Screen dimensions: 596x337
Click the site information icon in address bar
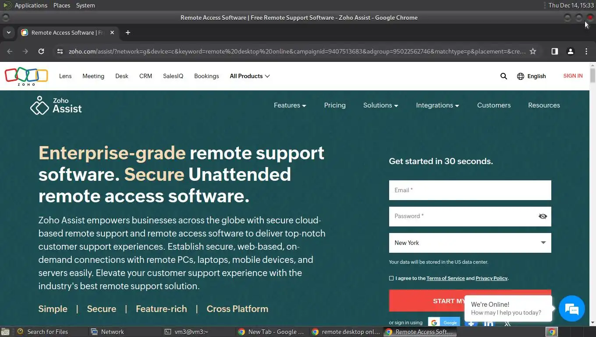pos(60,51)
